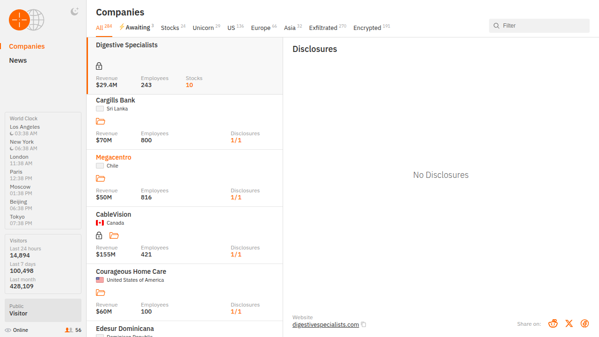Click the users icon beside 56
This screenshot has height=337, width=599.
(x=69, y=330)
